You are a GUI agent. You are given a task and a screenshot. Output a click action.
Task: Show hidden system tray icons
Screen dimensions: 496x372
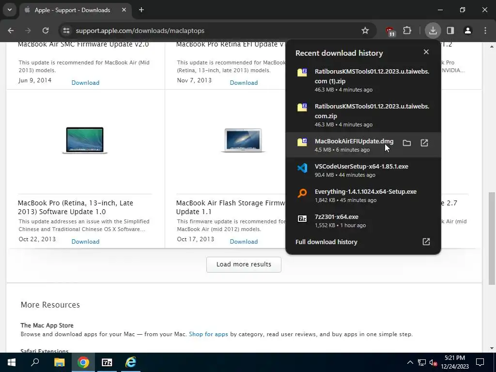pos(410,362)
